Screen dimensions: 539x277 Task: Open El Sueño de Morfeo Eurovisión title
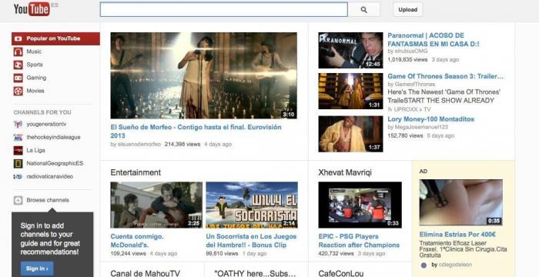[196, 132]
